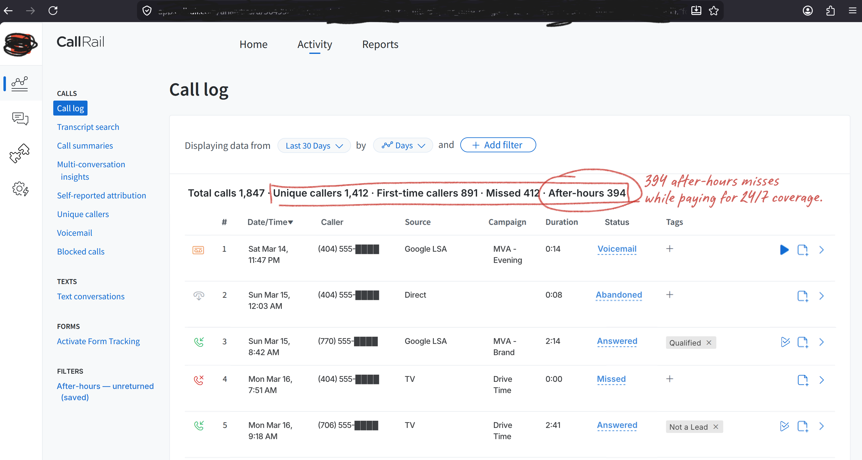Open Transcript search
Image resolution: width=862 pixels, height=460 pixels.
click(x=88, y=127)
